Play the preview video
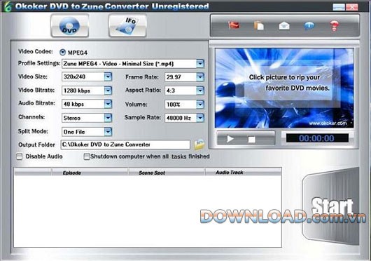The width and height of the screenshot is (371, 261). pyautogui.click(x=230, y=139)
